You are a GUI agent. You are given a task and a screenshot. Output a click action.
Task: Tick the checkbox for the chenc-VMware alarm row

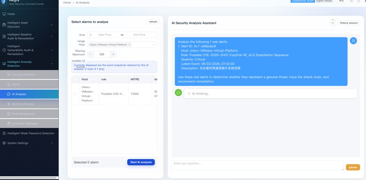pyautogui.click(x=75, y=94)
